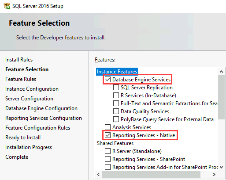Select Server Configuration in the sidebar
Viewport: 226px width, 180px height.
29,99
